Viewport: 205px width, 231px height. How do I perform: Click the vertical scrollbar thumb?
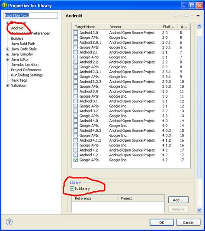[x=199, y=108]
